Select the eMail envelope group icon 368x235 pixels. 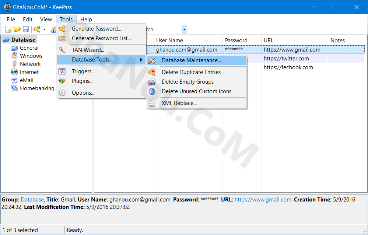point(15,80)
